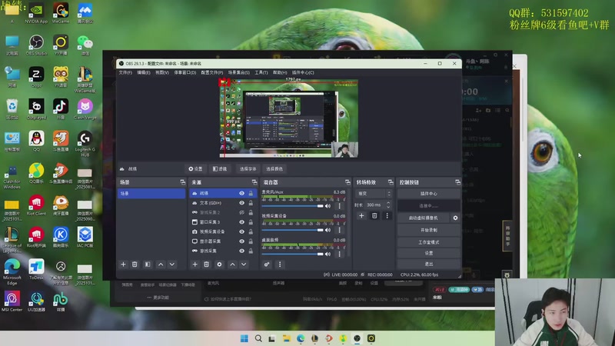This screenshot has height=346, width=615.
Task: Hide the 显示器采集 source
Action: click(241, 241)
